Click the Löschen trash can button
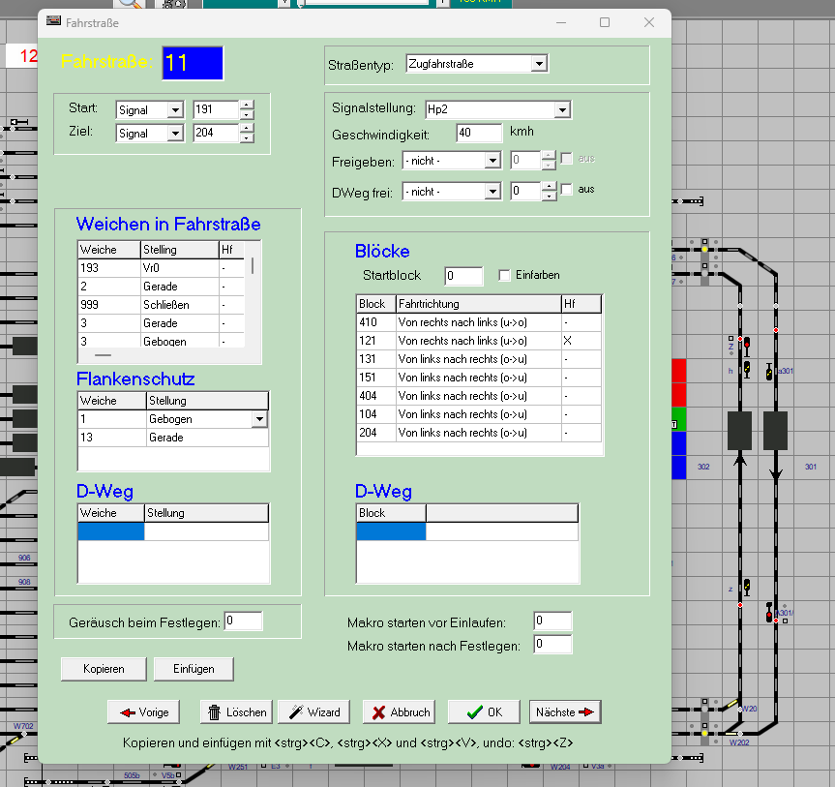This screenshot has height=787, width=835. coord(236,711)
